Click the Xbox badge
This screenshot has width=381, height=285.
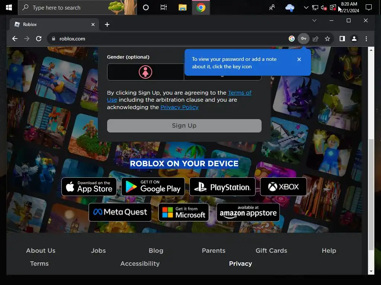[283, 187]
